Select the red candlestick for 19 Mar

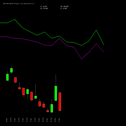tap(40, 104)
